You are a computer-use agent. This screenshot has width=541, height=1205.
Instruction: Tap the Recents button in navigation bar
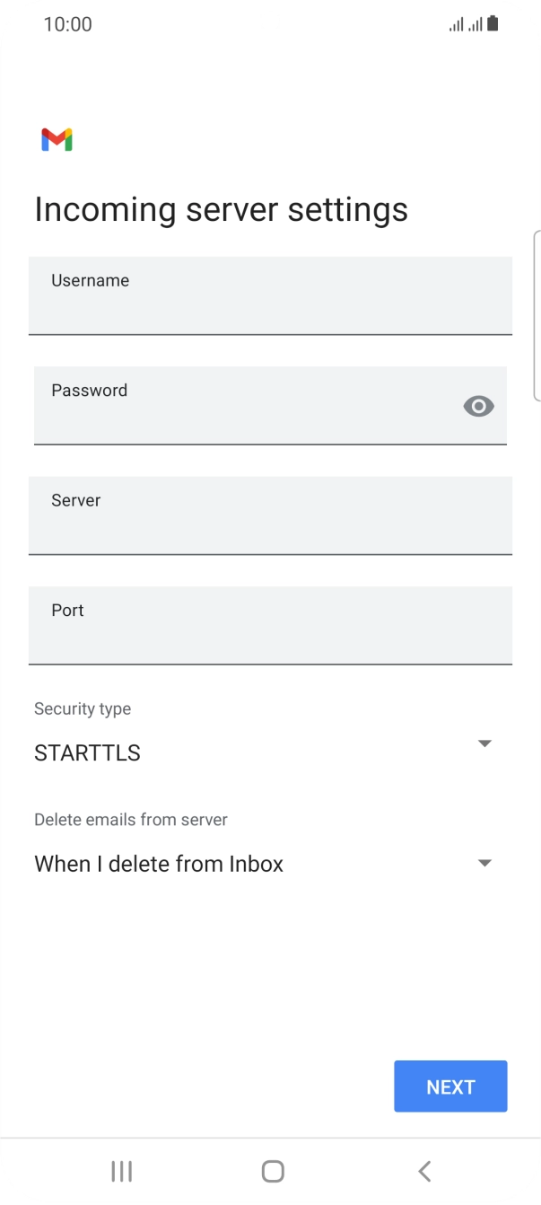point(120,1171)
